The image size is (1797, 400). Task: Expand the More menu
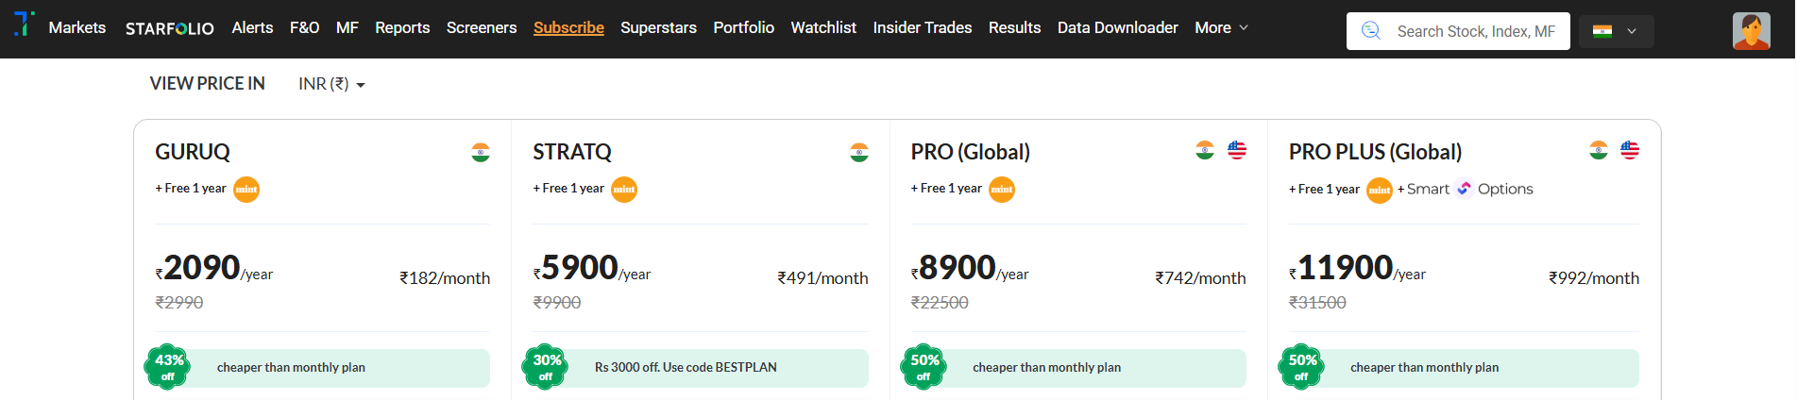pyautogui.click(x=1221, y=28)
